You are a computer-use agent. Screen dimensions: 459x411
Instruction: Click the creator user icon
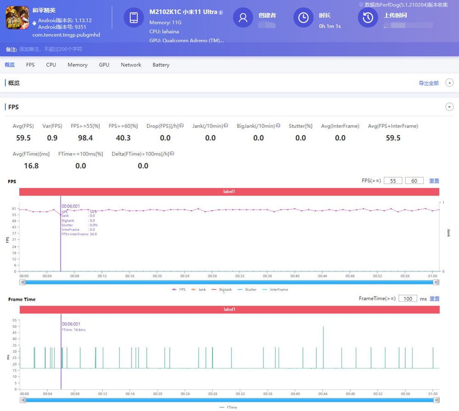243,17
